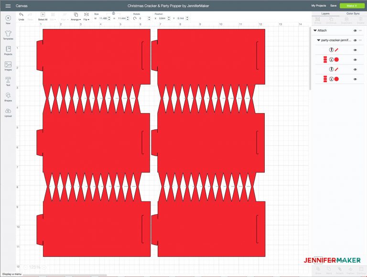Click the second cut layer's scissors icon
The height and width of the screenshot is (277, 367).
(x=331, y=79)
